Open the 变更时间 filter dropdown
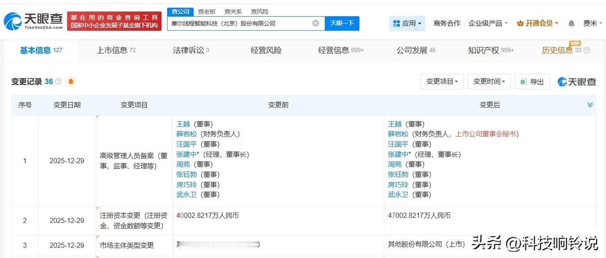 (x=489, y=81)
